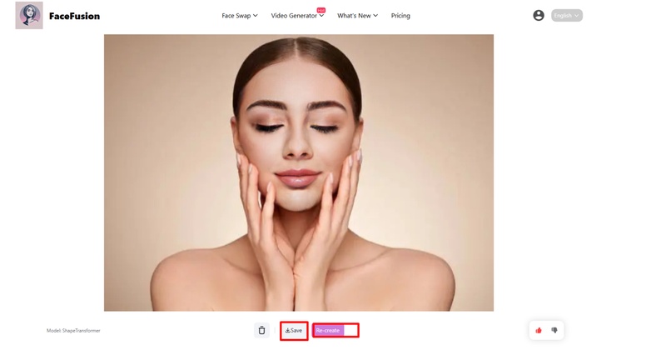Click the chevron next to Face Swap
The image size is (666, 350).
(256, 16)
